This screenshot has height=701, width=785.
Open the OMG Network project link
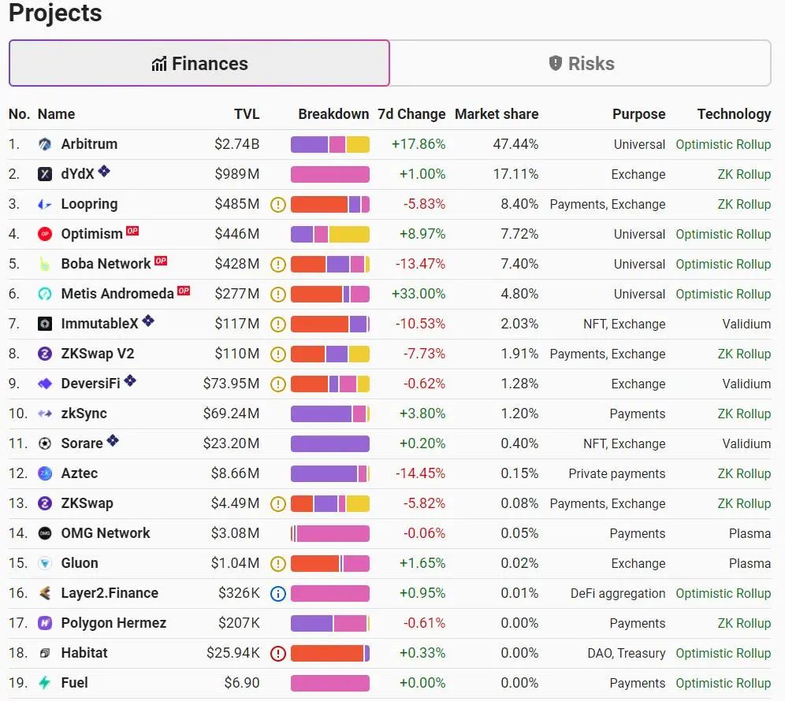pos(105,533)
